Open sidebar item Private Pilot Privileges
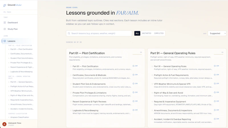The width and height of the screenshot is (228, 128). click(x=22, y=63)
